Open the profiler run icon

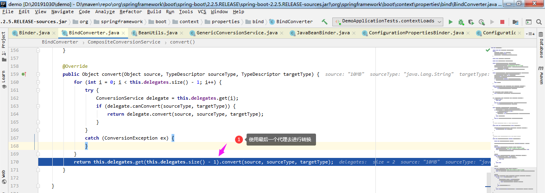482,22
